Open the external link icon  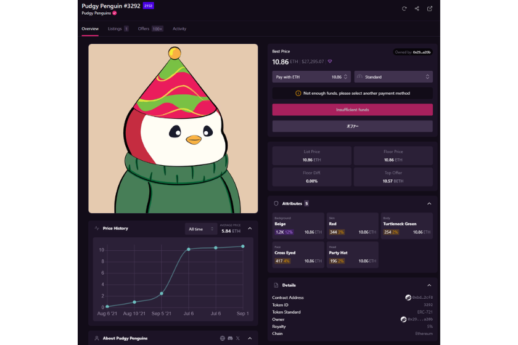tap(429, 9)
